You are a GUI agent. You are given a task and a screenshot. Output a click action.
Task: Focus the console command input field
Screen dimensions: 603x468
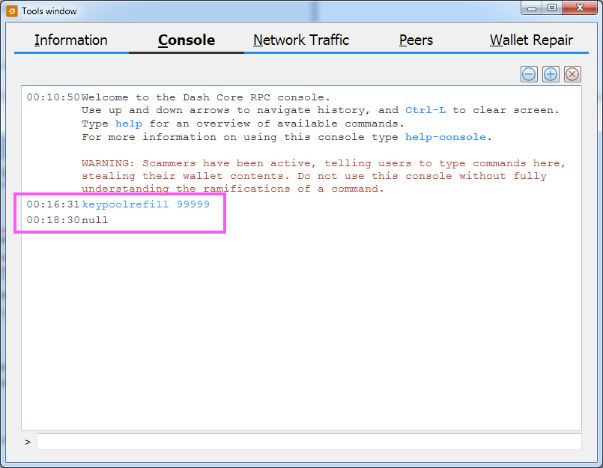click(309, 442)
